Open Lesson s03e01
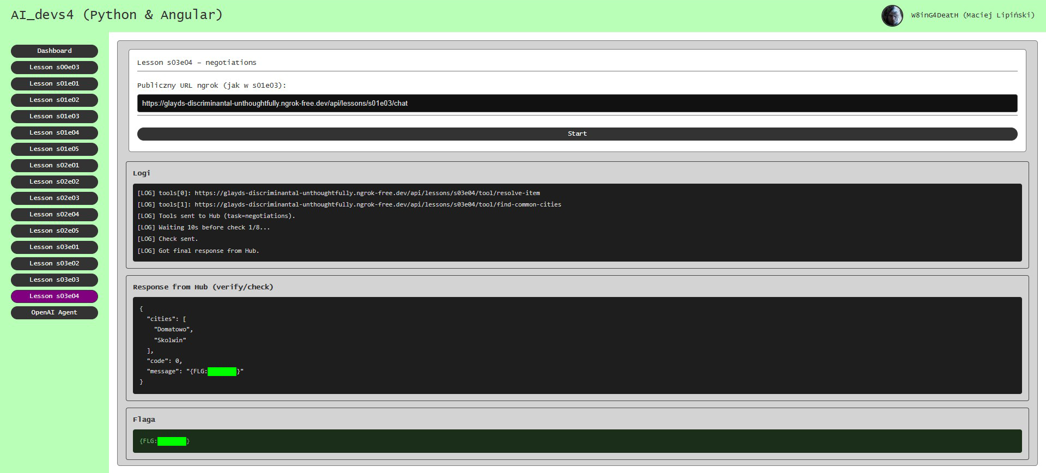Viewport: 1046px width, 473px height. coord(54,247)
